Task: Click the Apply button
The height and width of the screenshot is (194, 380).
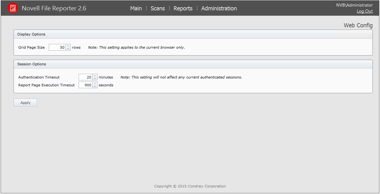Action: point(25,103)
